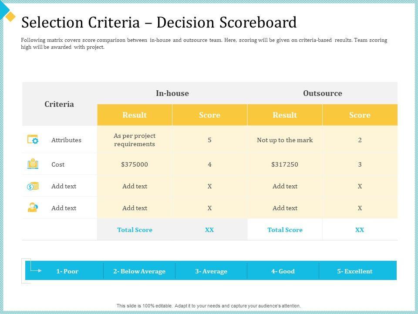Click the Cost laptop icon
Screen dimensions: 418x314
point(33,164)
